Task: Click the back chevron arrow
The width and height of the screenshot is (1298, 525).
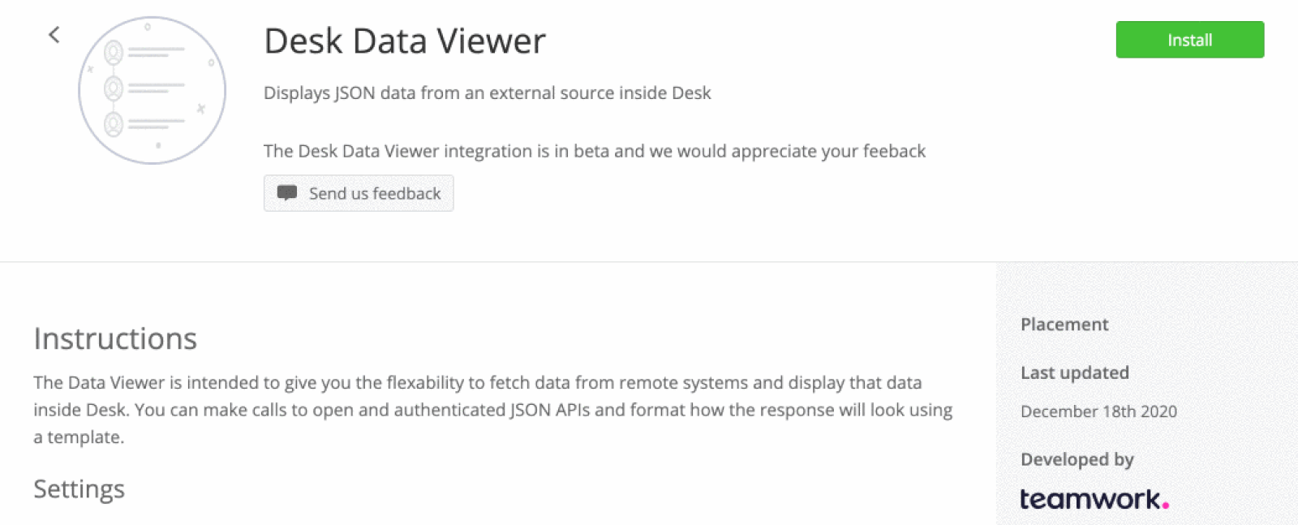Action: click(x=54, y=35)
